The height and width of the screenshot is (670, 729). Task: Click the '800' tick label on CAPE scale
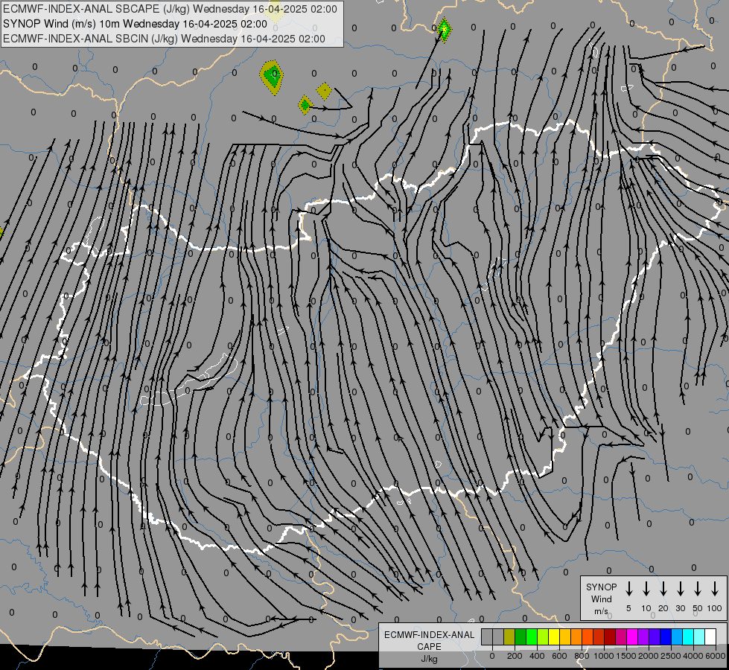click(x=582, y=656)
